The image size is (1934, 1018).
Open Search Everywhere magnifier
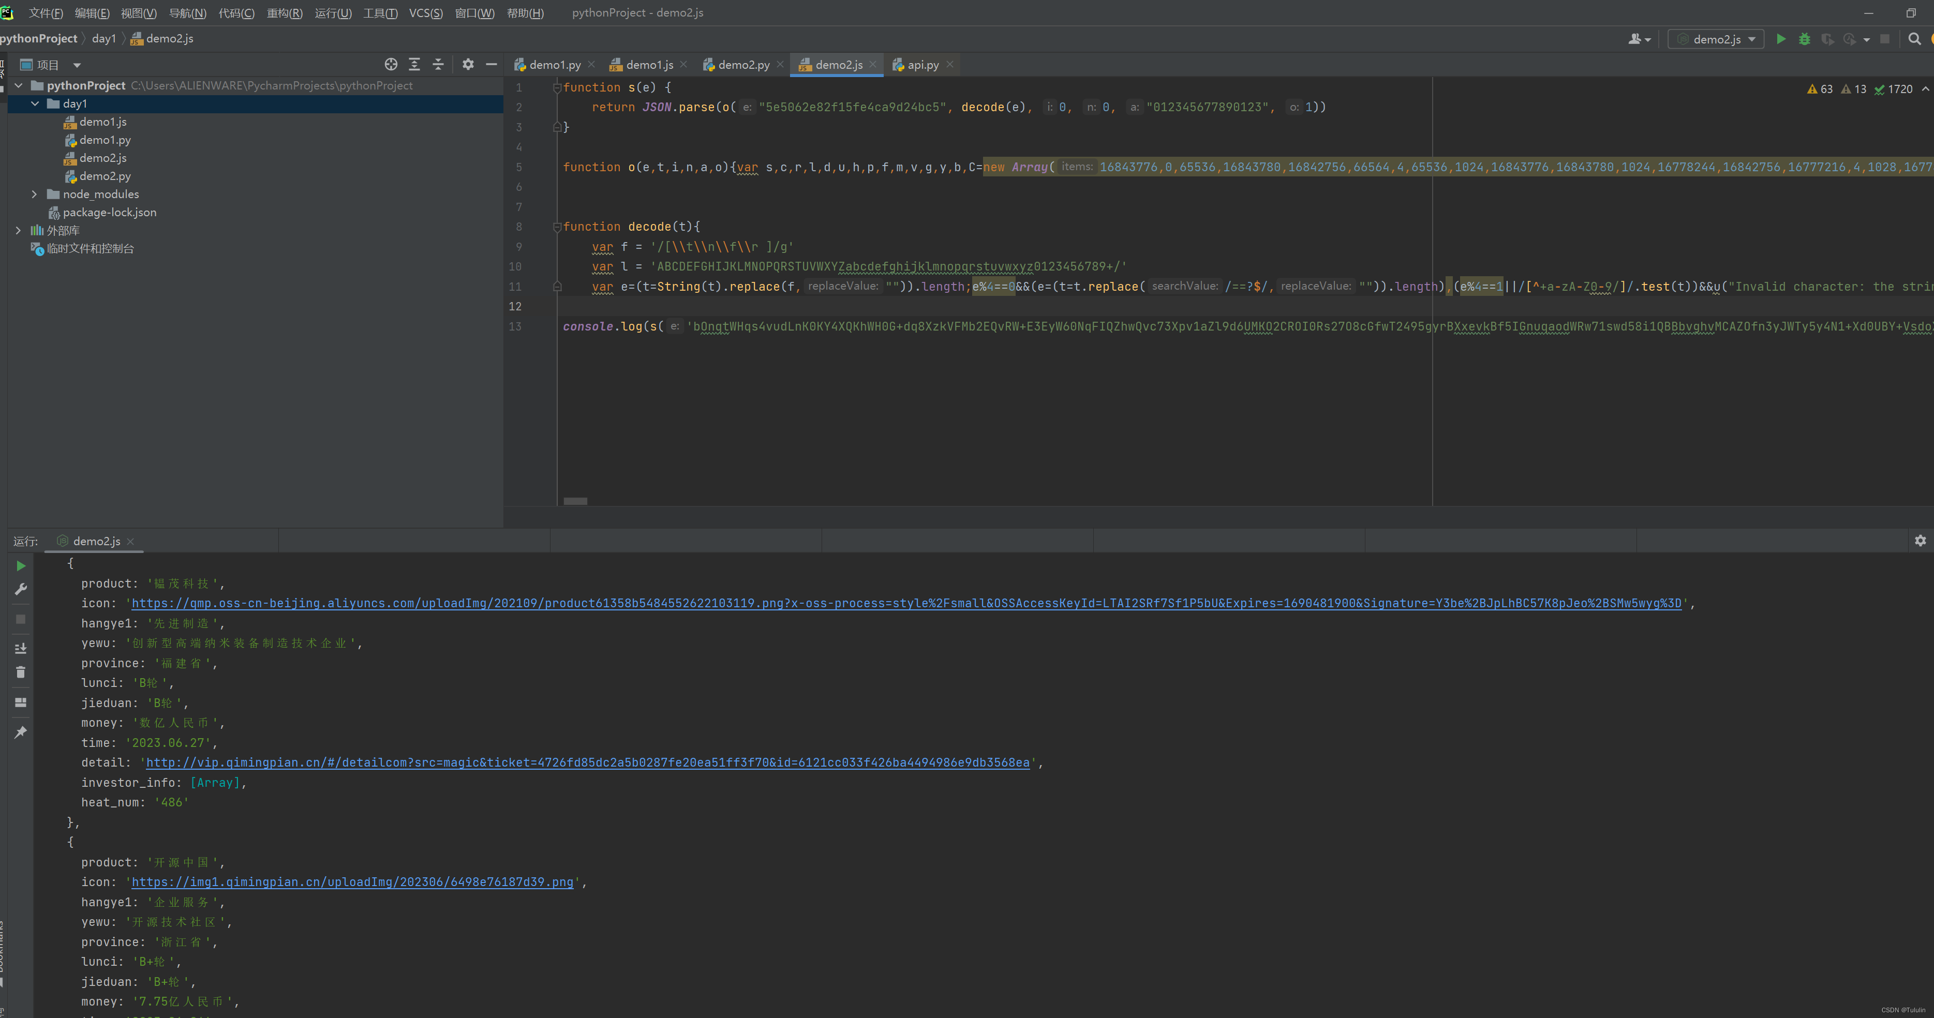point(1914,39)
